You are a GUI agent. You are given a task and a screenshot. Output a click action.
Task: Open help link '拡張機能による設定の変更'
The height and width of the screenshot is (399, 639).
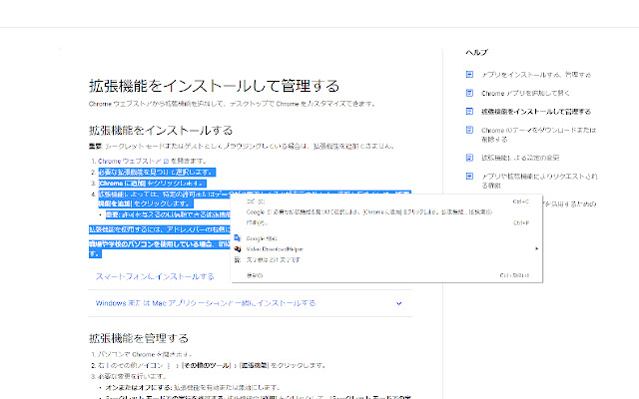coord(520,158)
